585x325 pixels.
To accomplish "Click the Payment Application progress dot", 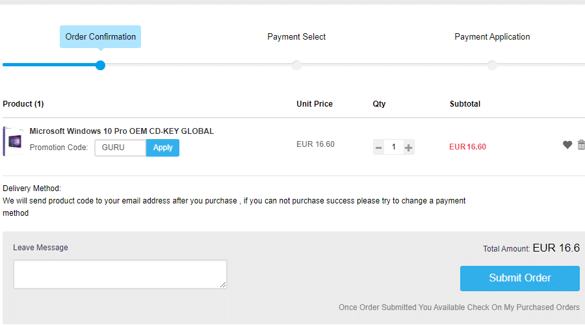I will [492, 65].
